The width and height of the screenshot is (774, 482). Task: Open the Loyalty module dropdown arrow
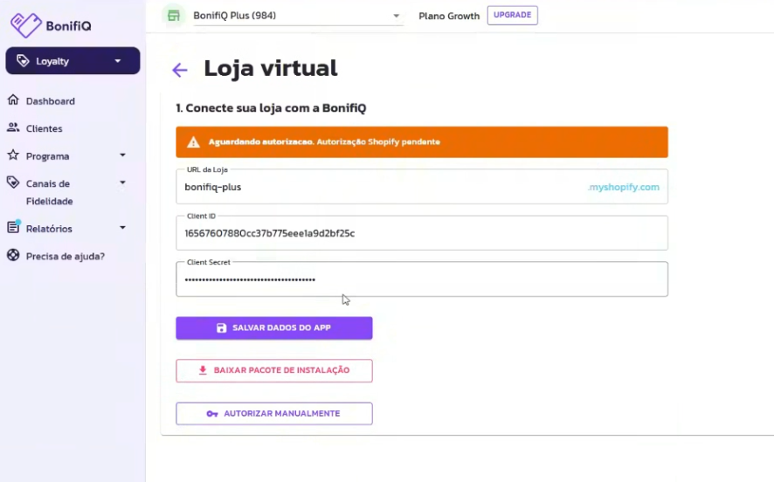click(x=117, y=60)
